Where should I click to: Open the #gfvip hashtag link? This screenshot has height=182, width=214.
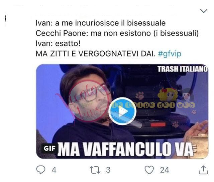point(170,54)
